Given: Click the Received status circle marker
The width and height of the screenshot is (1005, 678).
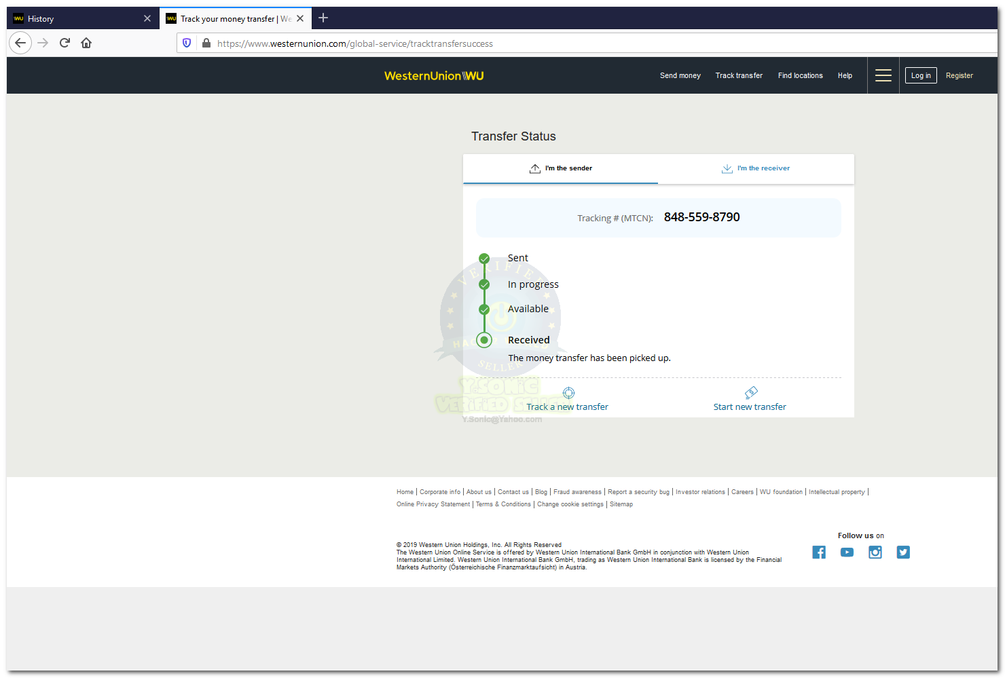Looking at the screenshot, I should [484, 340].
